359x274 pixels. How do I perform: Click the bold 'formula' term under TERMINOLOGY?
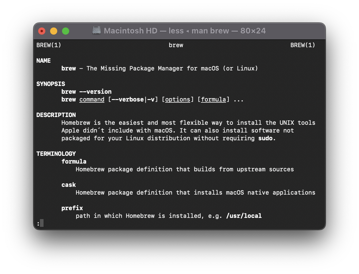tap(74, 161)
